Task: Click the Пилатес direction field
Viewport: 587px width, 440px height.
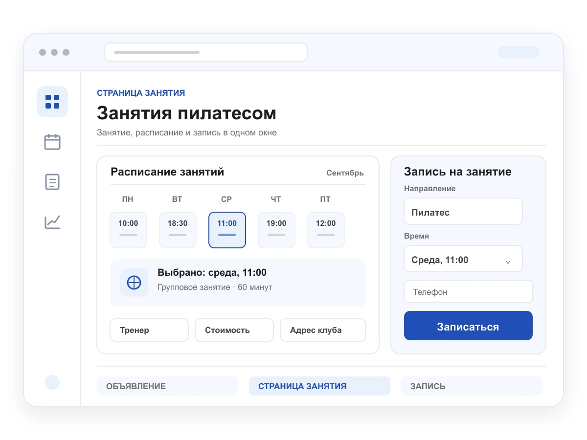Action: pyautogui.click(x=463, y=211)
